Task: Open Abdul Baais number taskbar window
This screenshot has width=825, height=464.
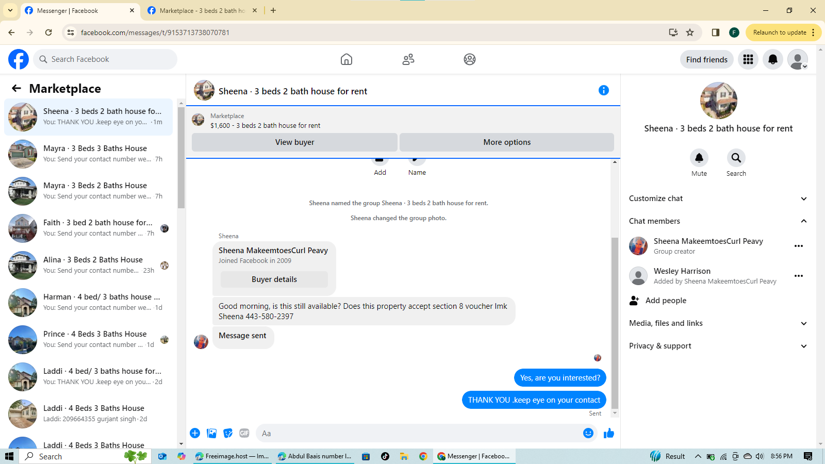Action: [x=315, y=456]
